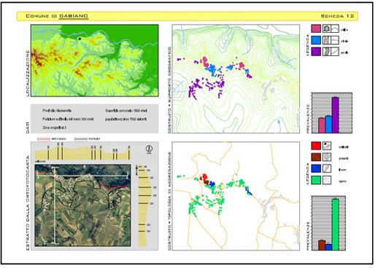Click the black location dot on localization map
This screenshot has height=268, width=378.
click(x=80, y=39)
